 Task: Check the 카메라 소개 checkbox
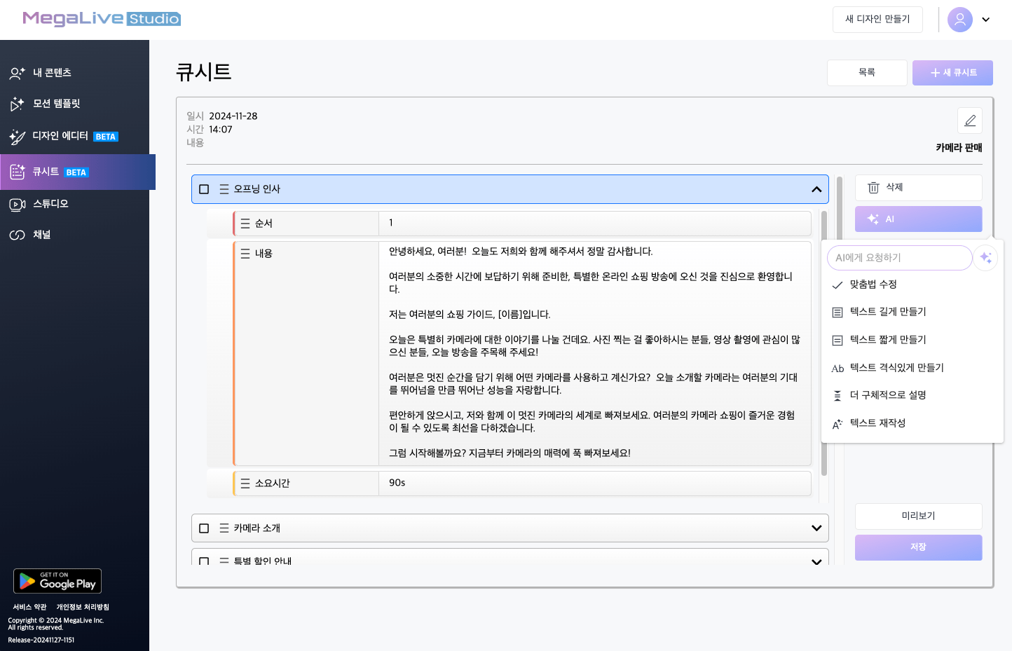pyautogui.click(x=204, y=528)
